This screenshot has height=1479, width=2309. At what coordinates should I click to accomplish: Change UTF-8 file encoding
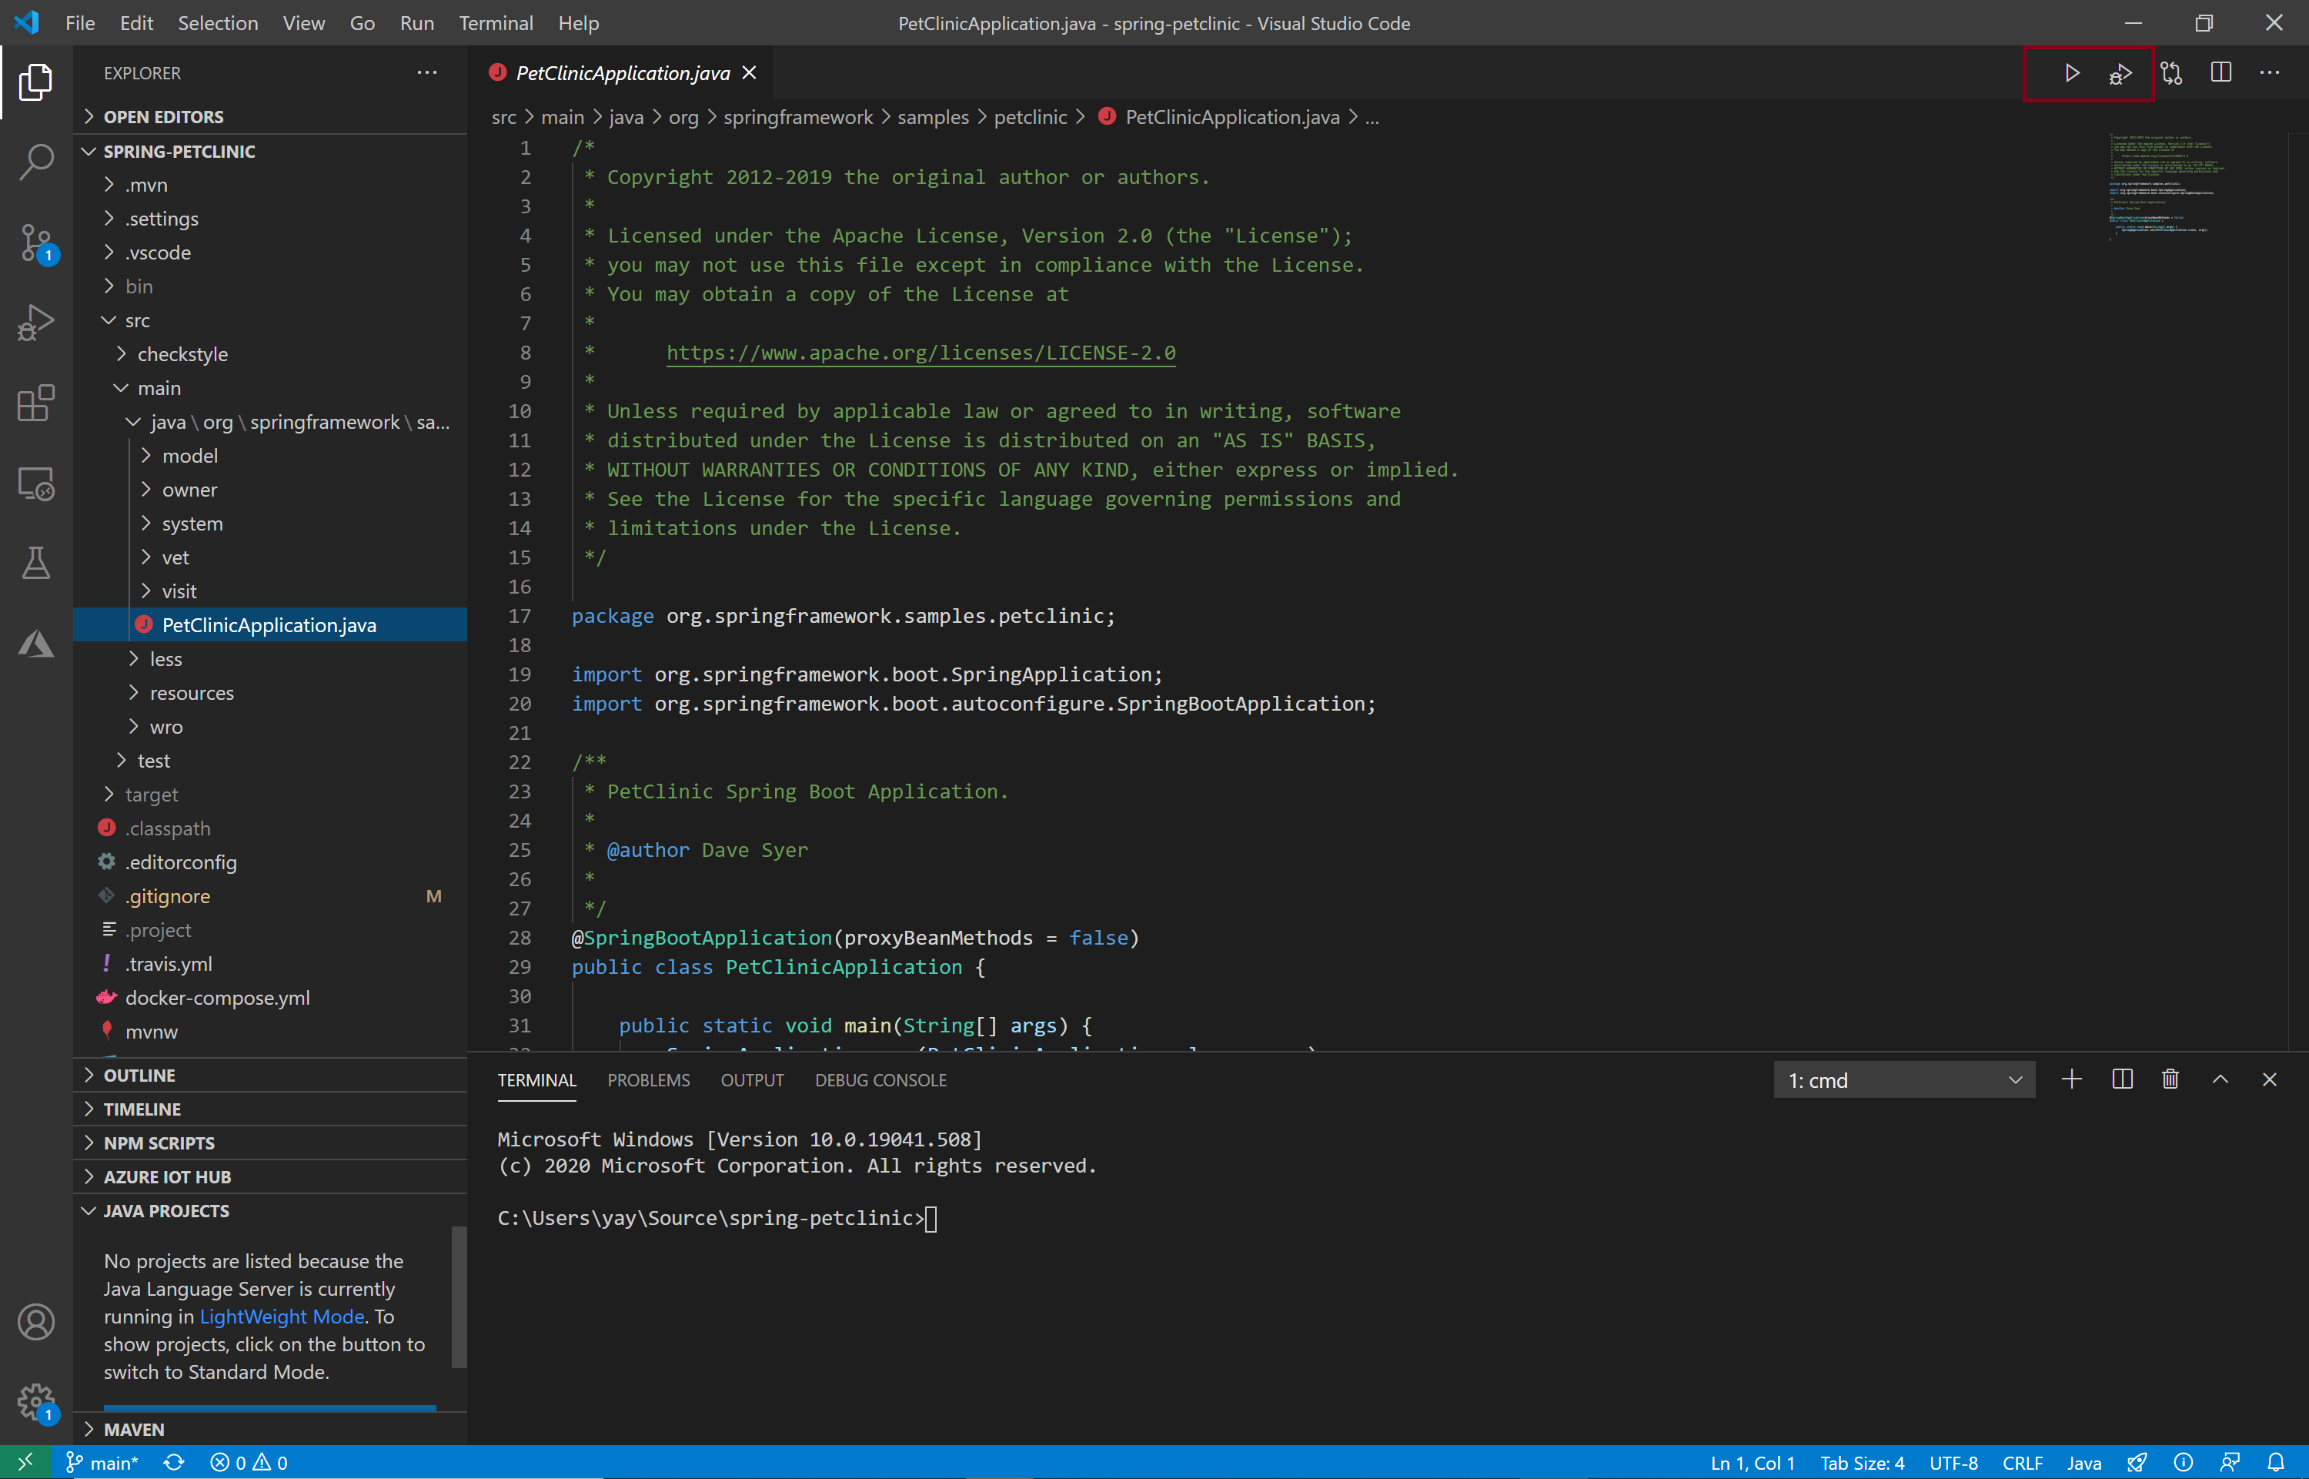pyautogui.click(x=1953, y=1463)
